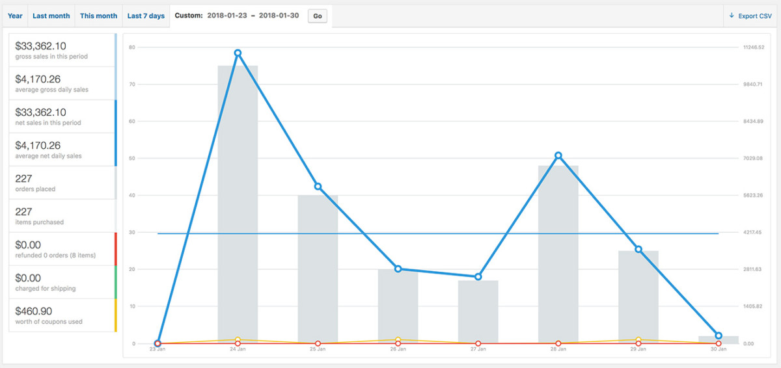Open the Last month tab
The image size is (781, 368).
click(51, 16)
